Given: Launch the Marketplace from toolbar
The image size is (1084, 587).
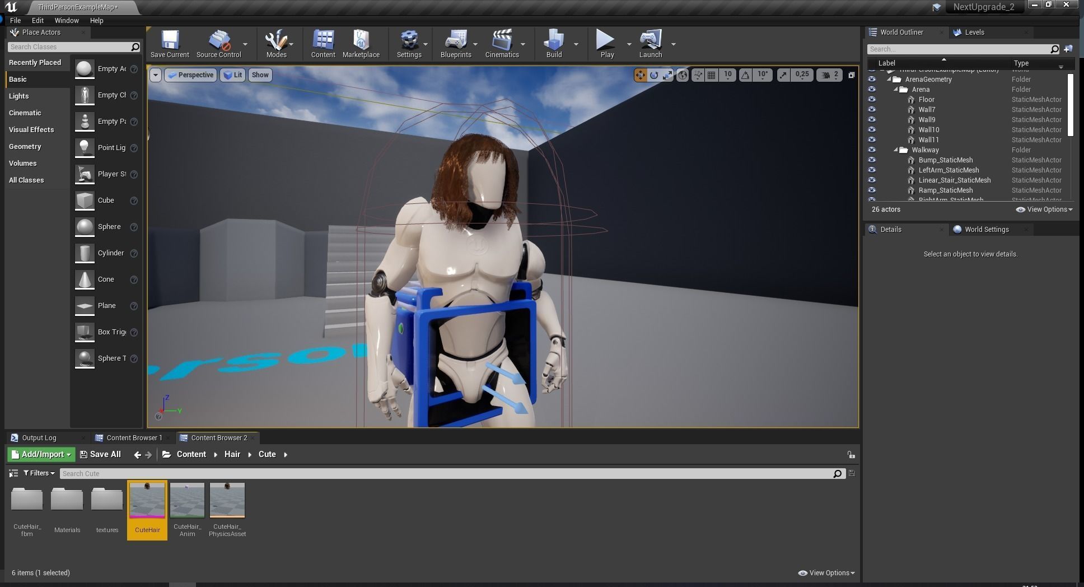Looking at the screenshot, I should pyautogui.click(x=361, y=40).
